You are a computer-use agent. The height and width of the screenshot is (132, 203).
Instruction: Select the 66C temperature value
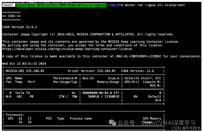[20, 96]
